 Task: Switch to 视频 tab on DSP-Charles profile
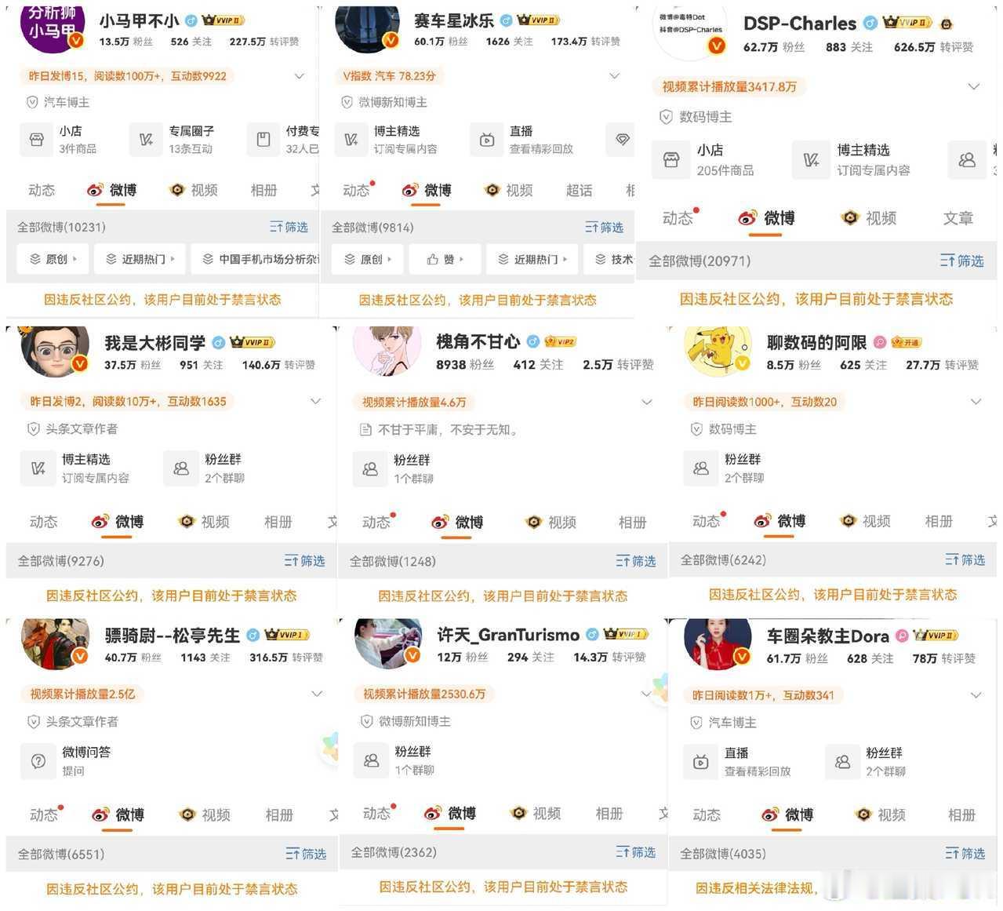coord(870,218)
